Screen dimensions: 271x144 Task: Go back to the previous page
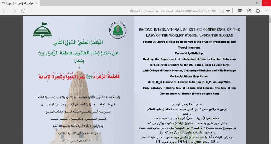coord(4,11)
